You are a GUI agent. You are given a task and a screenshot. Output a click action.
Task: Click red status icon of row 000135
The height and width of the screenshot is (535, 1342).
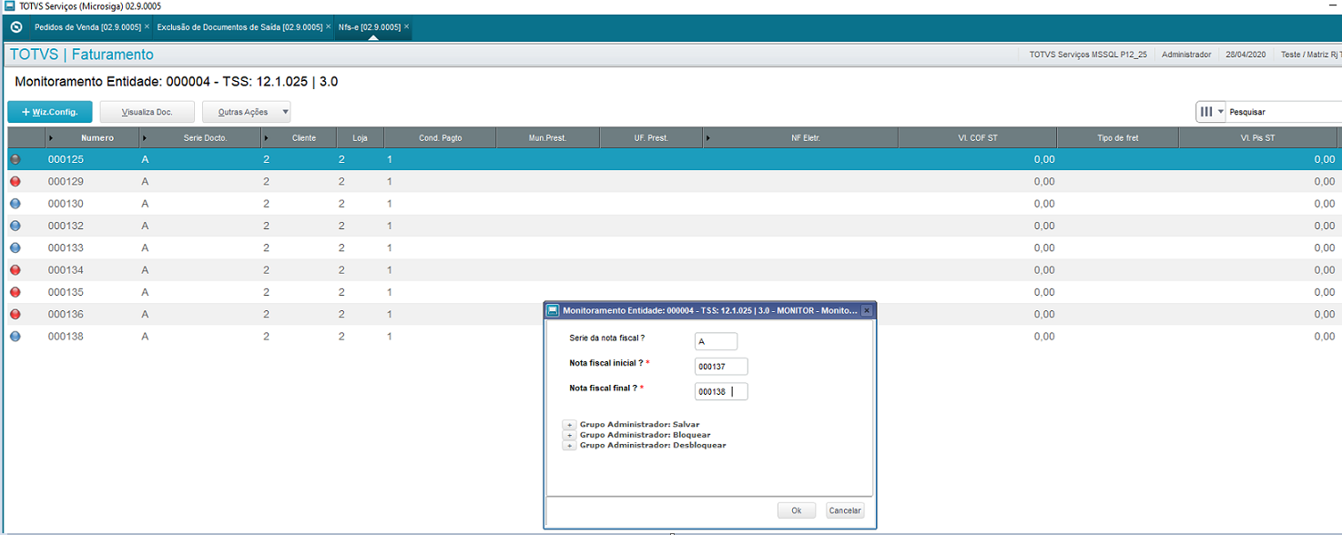coord(15,292)
